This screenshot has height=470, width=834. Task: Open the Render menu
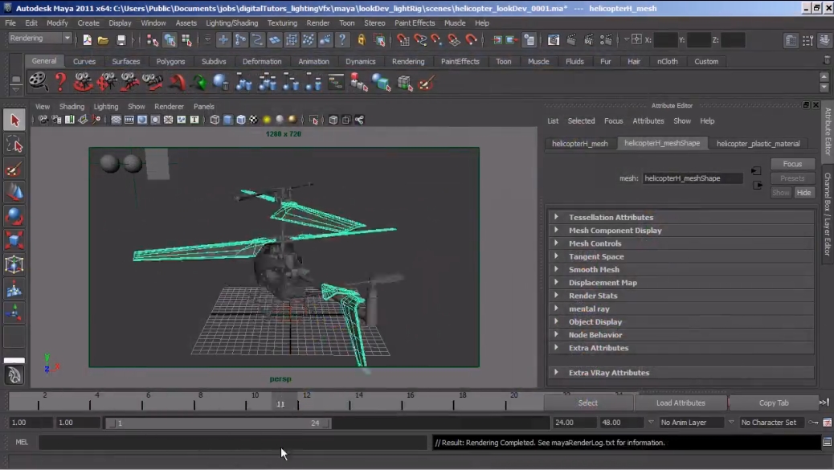318,22
